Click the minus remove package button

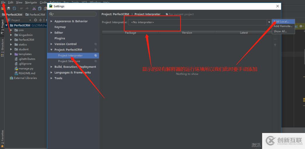pos(275,39)
